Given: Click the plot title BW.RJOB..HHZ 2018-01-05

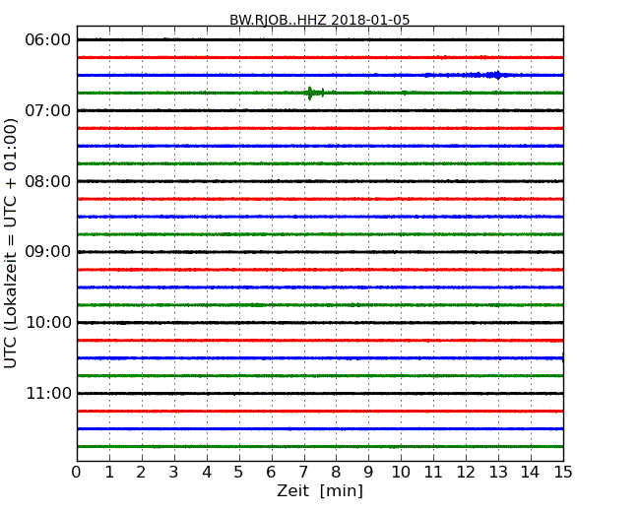Looking at the screenshot, I should pos(319,20).
